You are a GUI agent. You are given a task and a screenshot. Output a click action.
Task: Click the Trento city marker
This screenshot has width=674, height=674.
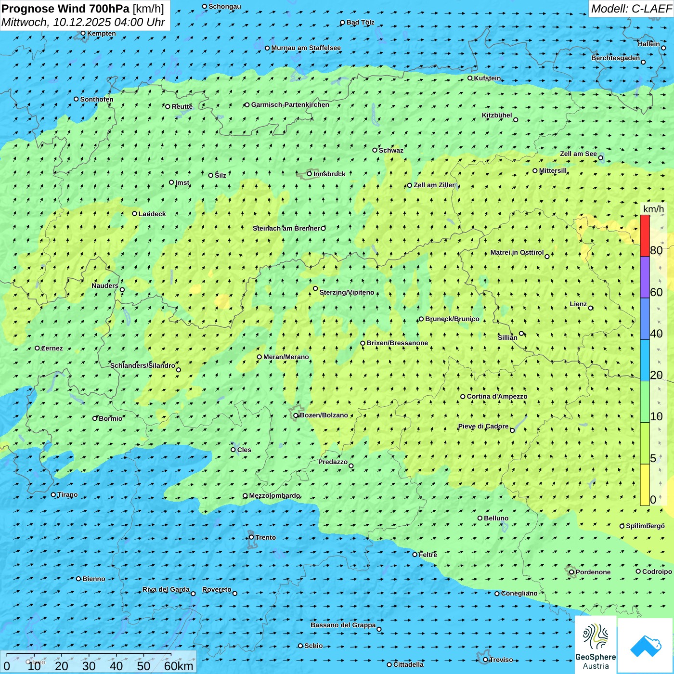(x=251, y=537)
